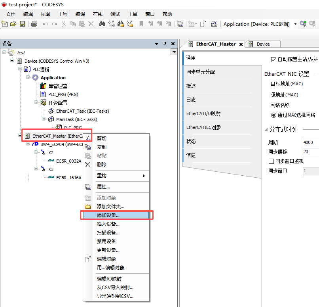Choose 属性... from context menu
This screenshot has height=307, width=319.
pos(116,187)
